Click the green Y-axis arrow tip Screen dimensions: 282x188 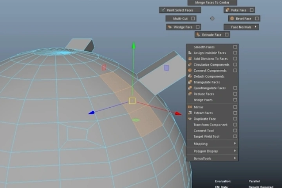point(134,45)
